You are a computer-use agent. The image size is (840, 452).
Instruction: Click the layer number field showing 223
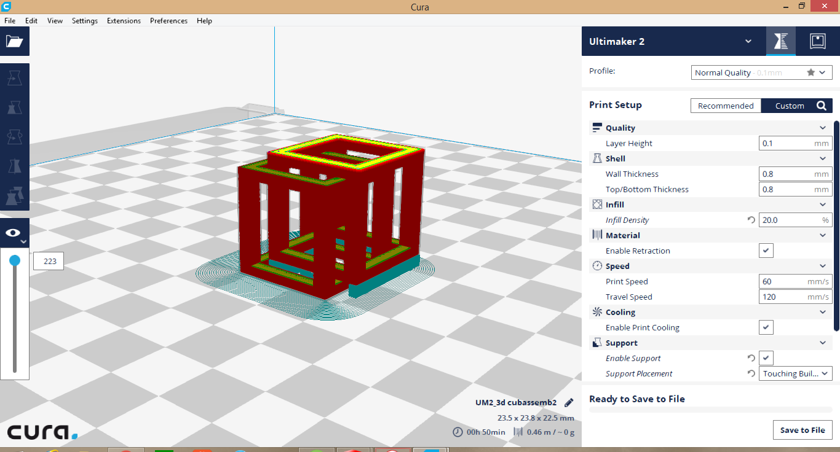(x=49, y=261)
